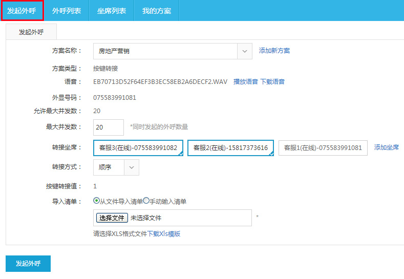Play the voice via 播放语音 link
Image resolution: width=404 pixels, height=279 pixels.
point(246,81)
